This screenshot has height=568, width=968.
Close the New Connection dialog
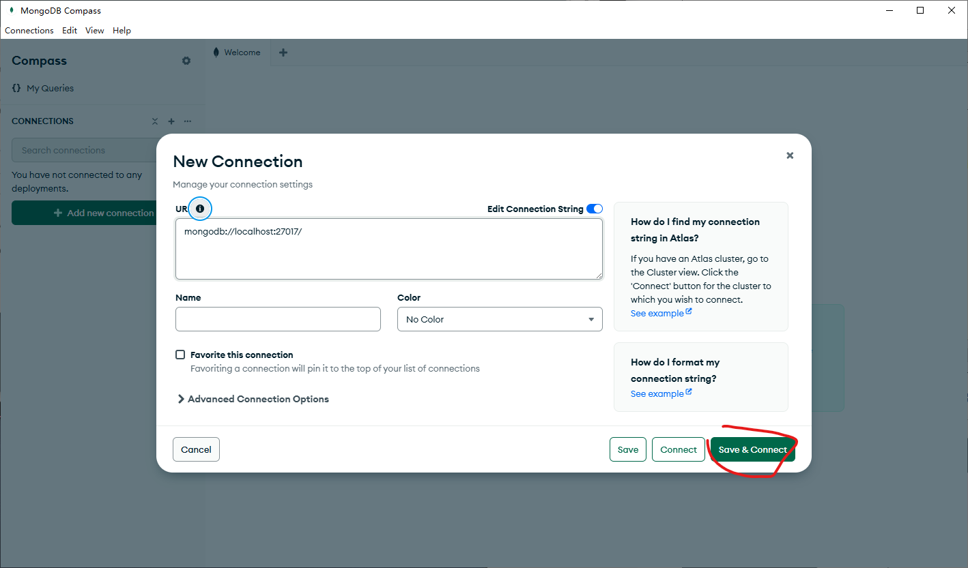(x=790, y=155)
